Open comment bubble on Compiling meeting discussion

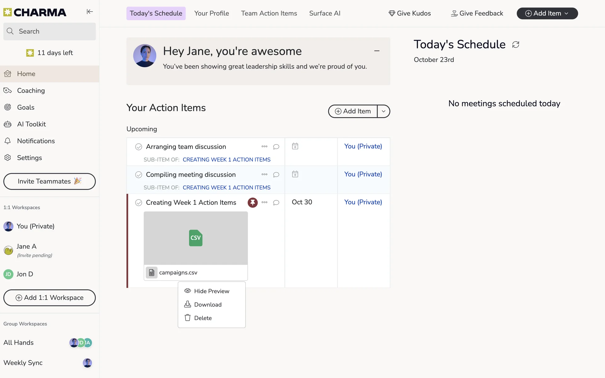tap(276, 175)
